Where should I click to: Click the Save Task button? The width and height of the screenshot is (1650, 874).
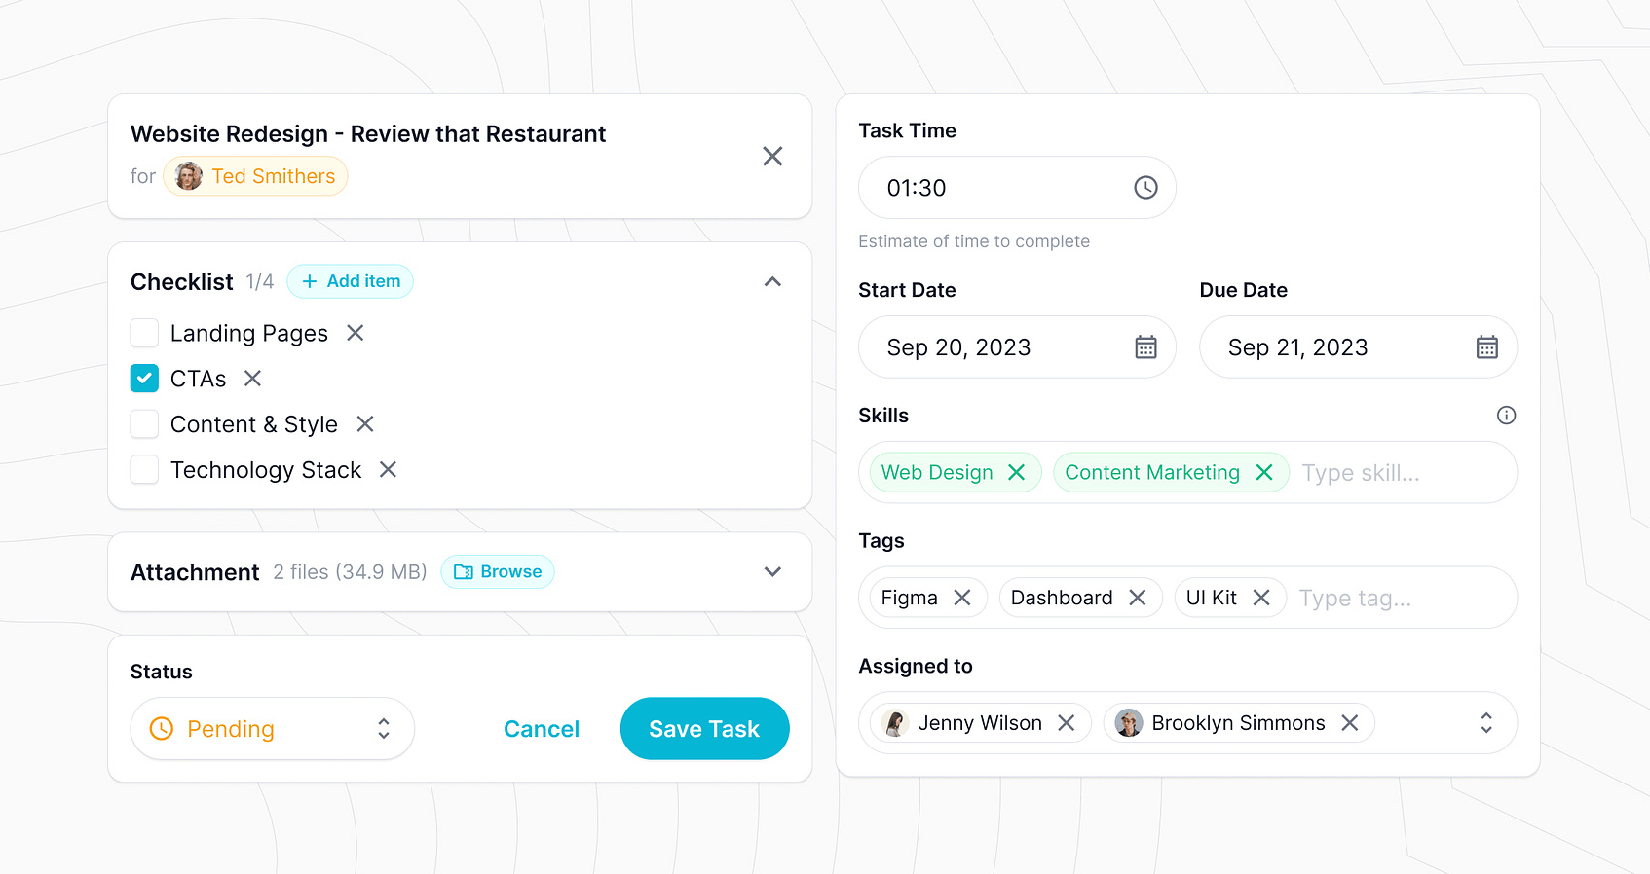pos(704,729)
